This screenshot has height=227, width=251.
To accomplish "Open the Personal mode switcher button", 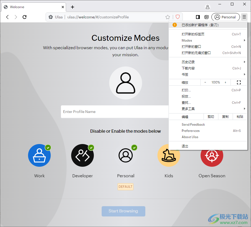I will (226, 17).
